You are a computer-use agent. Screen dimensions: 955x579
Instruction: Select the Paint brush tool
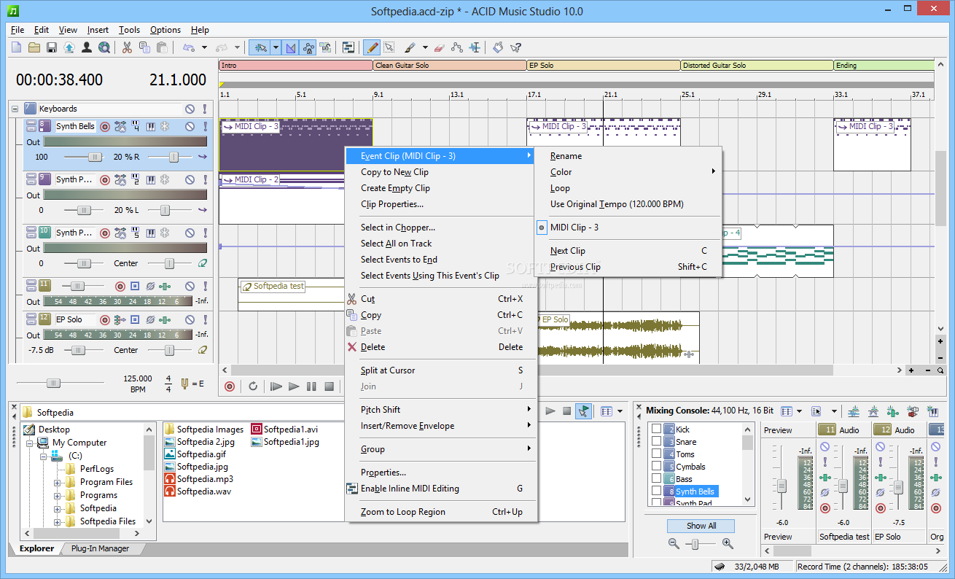410,47
